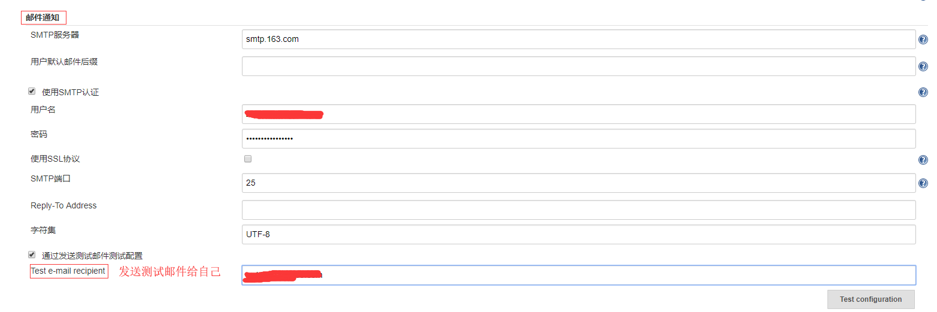Click the red 发送测试邮件给自己 annotation text
Image resolution: width=937 pixels, height=312 pixels.
[170, 272]
